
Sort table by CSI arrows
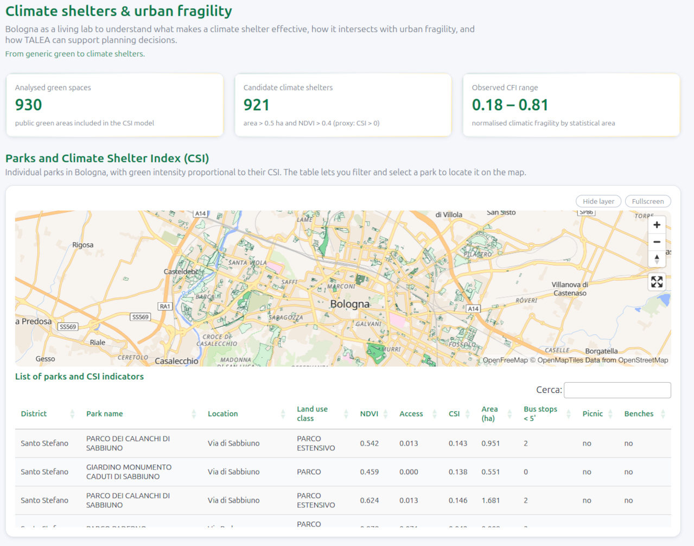(x=467, y=414)
